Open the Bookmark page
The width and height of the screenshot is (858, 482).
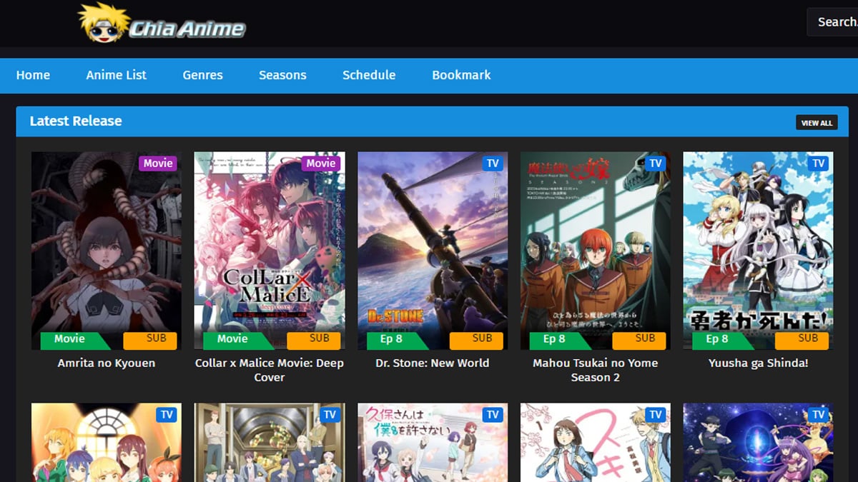(x=461, y=75)
